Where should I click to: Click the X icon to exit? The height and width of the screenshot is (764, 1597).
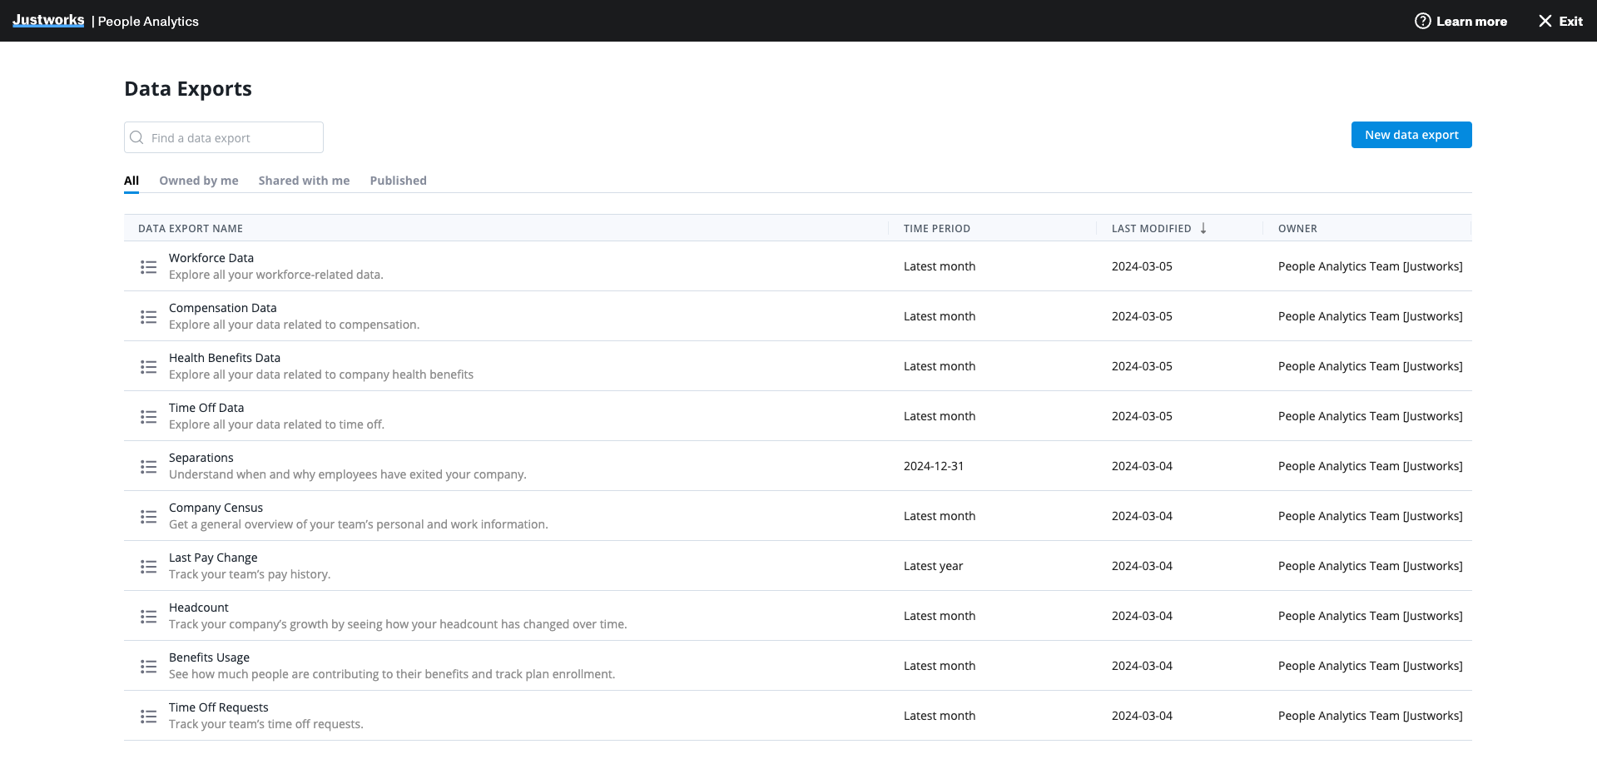pos(1545,21)
